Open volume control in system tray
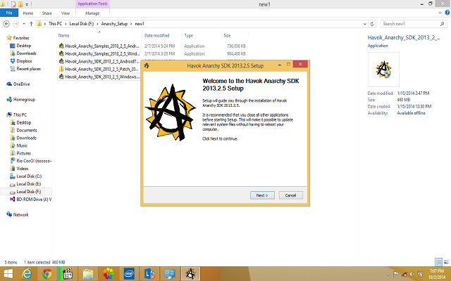 pos(412,274)
